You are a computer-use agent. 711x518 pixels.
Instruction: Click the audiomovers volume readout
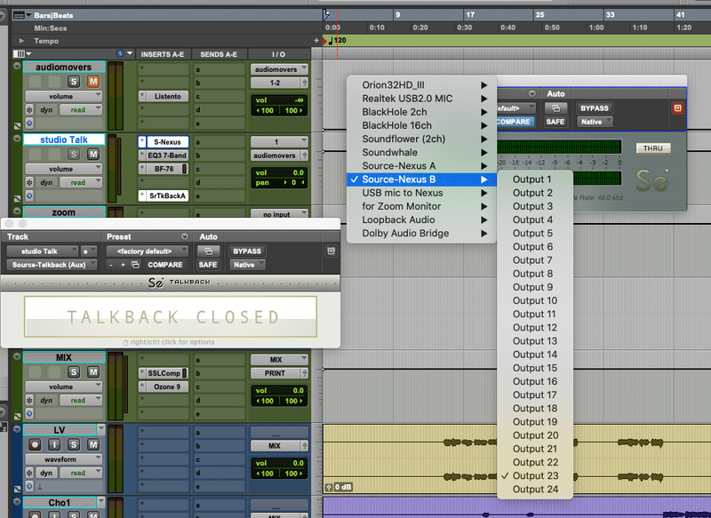coord(279,100)
